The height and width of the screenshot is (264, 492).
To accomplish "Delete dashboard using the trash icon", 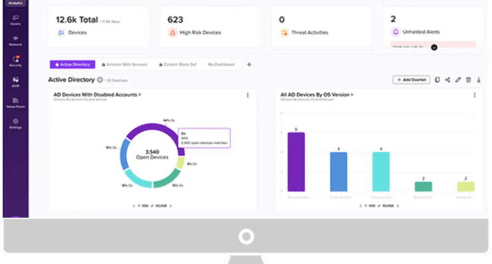I will [468, 80].
